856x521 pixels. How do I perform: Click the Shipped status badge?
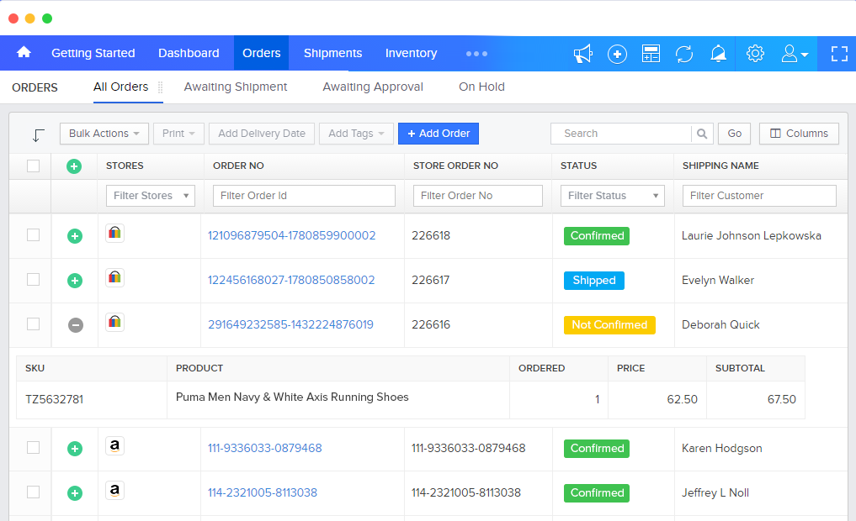pos(594,281)
